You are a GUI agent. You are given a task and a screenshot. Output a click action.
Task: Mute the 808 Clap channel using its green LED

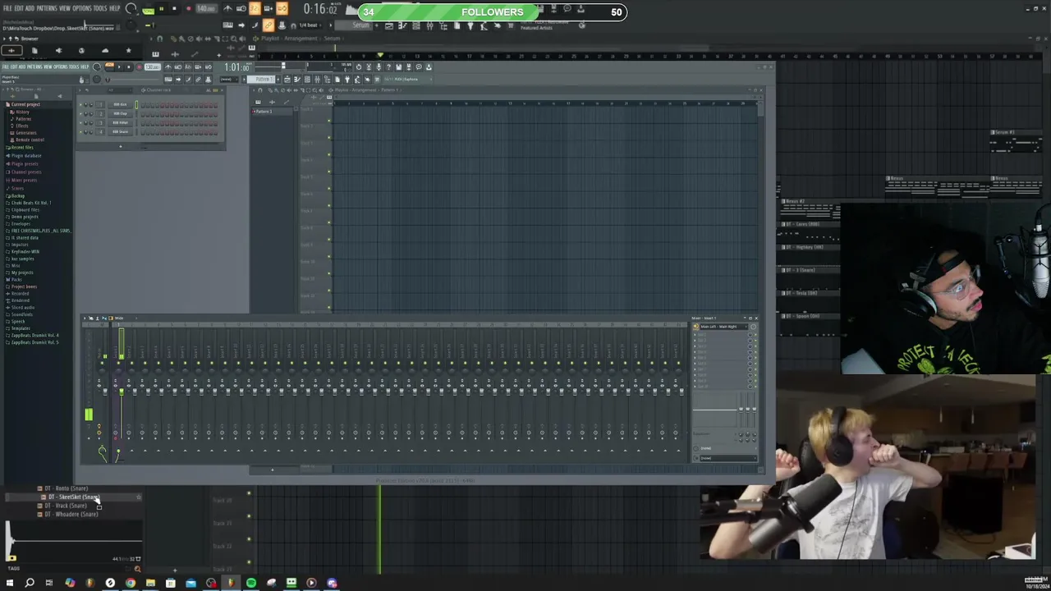pyautogui.click(x=81, y=114)
